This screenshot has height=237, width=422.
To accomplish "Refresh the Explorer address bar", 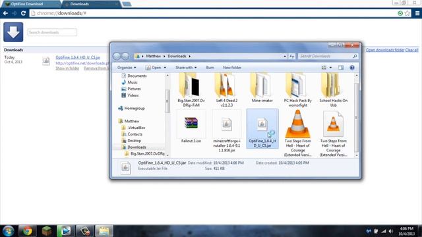I will point(291,56).
